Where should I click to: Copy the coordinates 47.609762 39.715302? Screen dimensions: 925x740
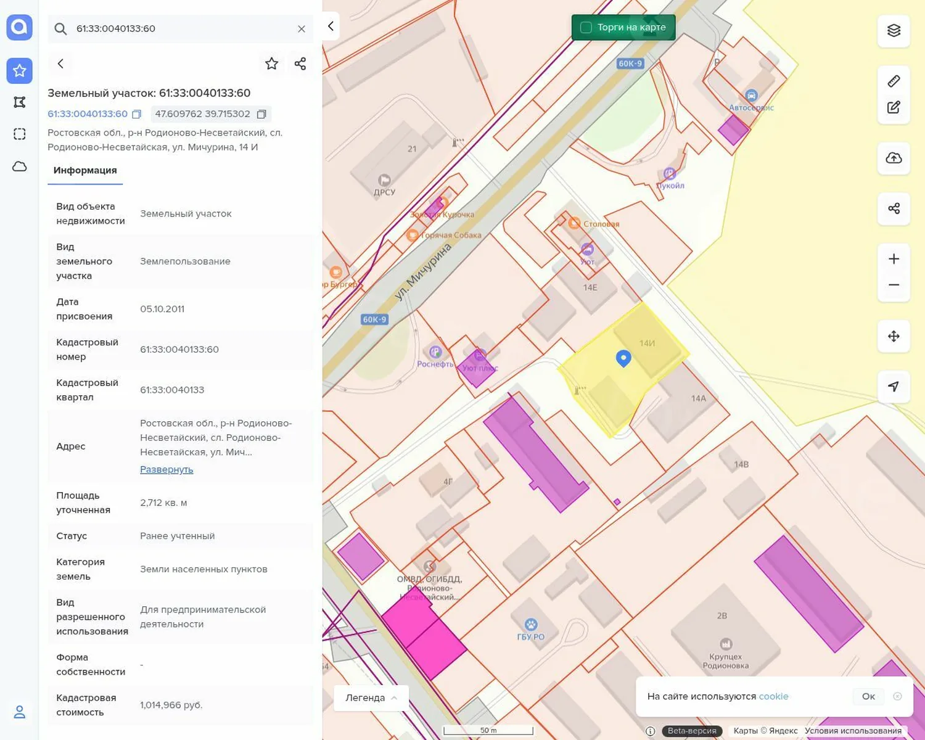[x=261, y=114]
